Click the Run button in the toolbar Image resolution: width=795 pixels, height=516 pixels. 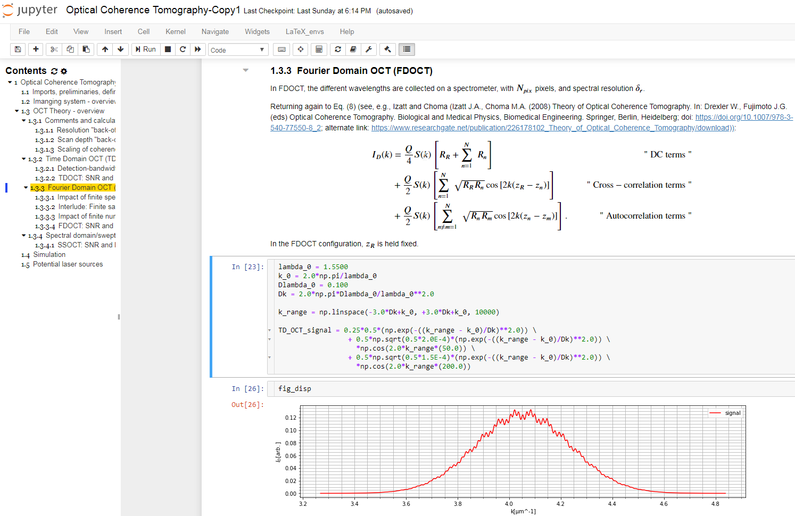click(x=145, y=49)
